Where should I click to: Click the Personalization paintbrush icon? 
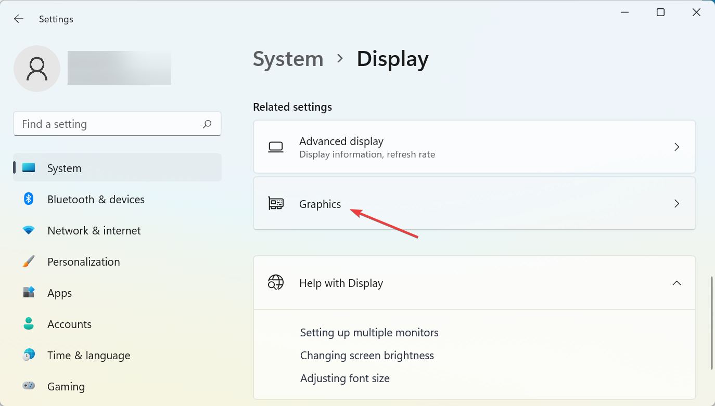coord(29,261)
